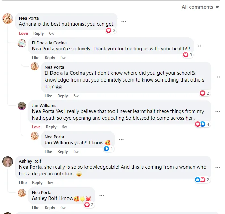The height and width of the screenshot is (214, 225).
Task: Toggle Love reaction on Nea Porta's top comment
Action: [24, 33]
